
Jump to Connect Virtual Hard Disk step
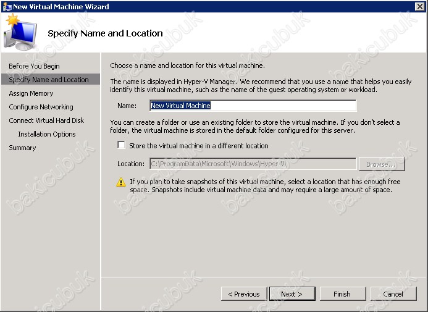[x=46, y=120]
